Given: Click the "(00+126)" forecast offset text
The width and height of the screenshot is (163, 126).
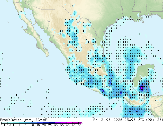Looking at the screenshot, I should point(155,120).
